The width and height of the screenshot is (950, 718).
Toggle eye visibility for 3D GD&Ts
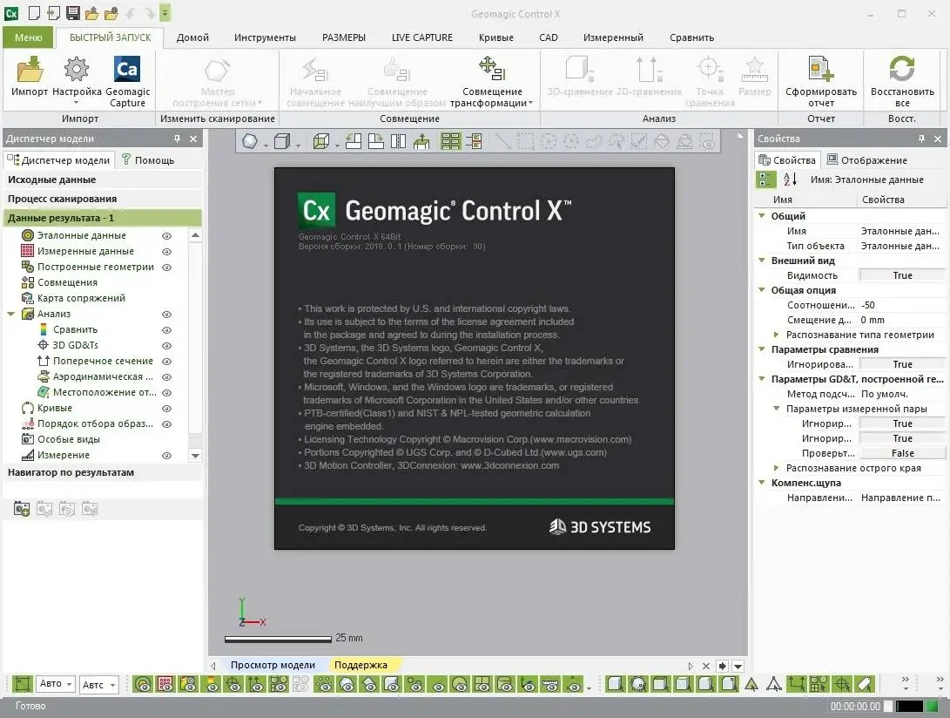pos(166,346)
